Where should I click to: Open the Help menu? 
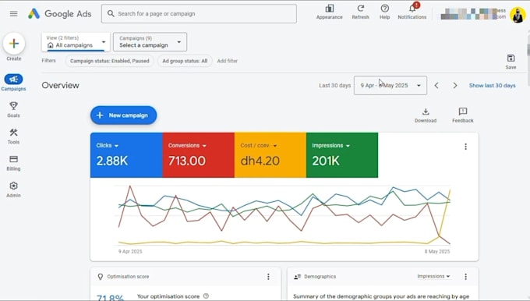click(385, 12)
